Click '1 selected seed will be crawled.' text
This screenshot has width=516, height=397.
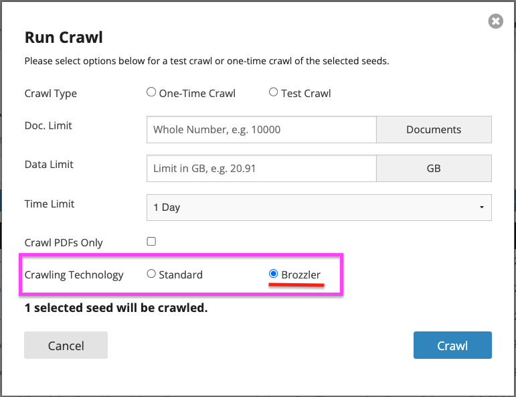(116, 308)
